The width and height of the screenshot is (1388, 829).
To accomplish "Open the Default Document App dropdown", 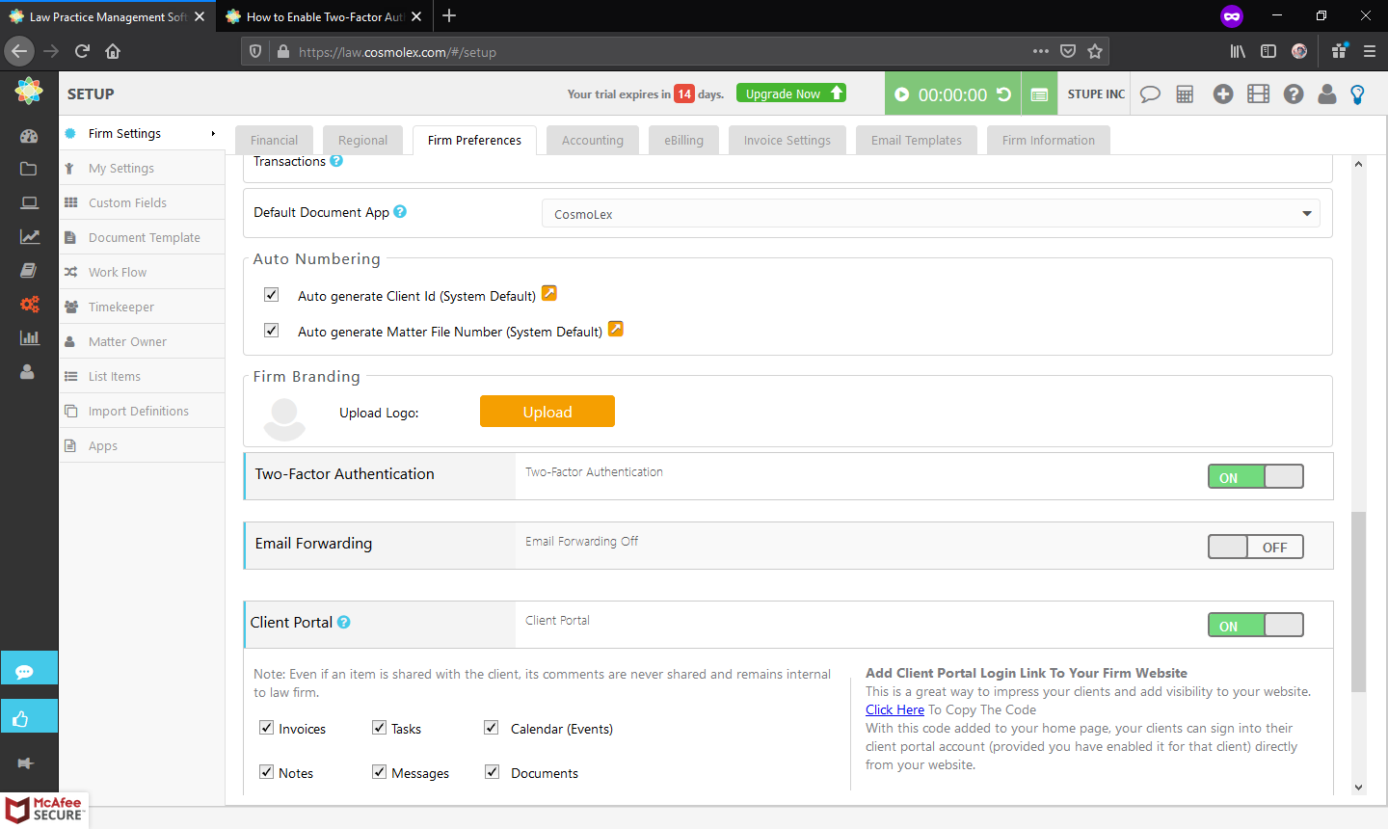I will pos(931,213).
